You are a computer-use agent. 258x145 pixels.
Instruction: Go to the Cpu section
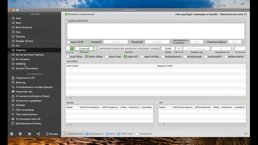[x=18, y=32]
